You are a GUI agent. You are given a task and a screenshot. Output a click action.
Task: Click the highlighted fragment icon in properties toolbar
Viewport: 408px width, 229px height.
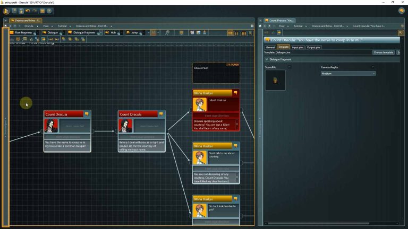(x=279, y=33)
